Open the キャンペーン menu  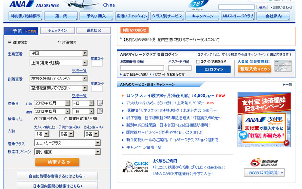click(202, 16)
